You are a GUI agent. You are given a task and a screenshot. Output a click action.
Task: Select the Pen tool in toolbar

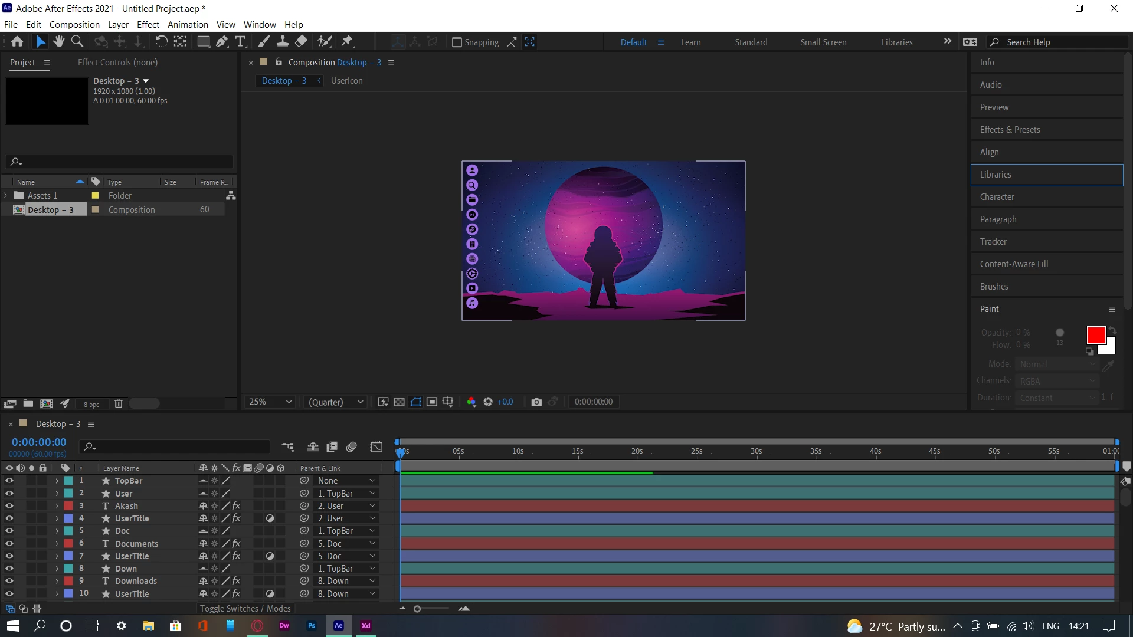click(222, 41)
